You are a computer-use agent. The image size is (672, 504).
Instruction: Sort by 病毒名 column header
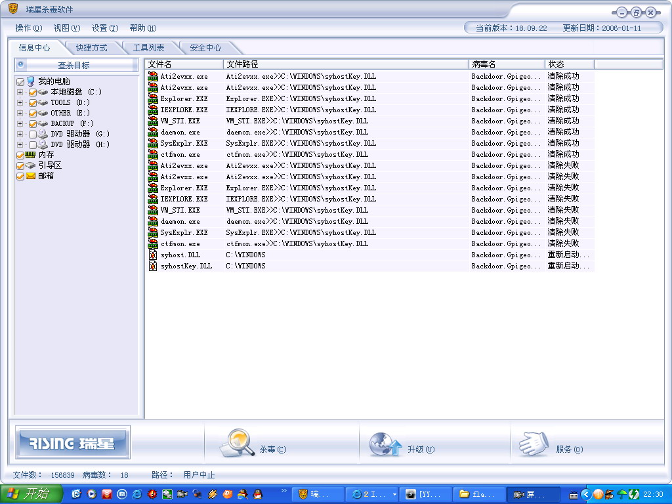[x=507, y=64]
